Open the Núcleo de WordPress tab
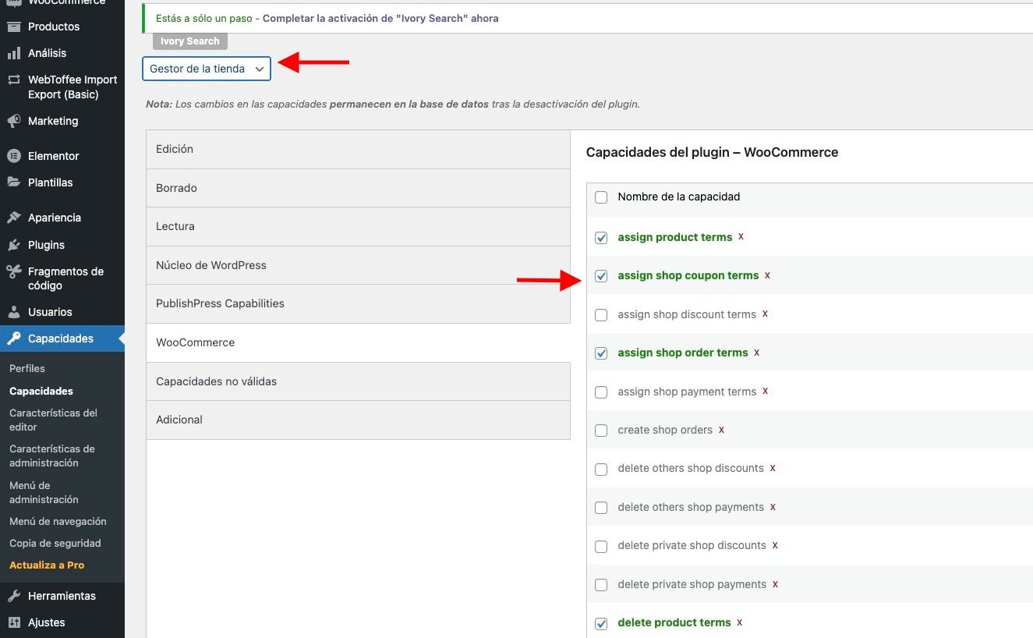Image resolution: width=1033 pixels, height=638 pixels. 359,265
